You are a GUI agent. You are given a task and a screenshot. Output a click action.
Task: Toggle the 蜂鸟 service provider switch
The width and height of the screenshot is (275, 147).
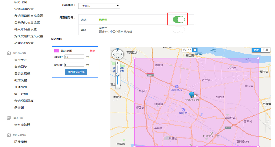tap(178, 30)
